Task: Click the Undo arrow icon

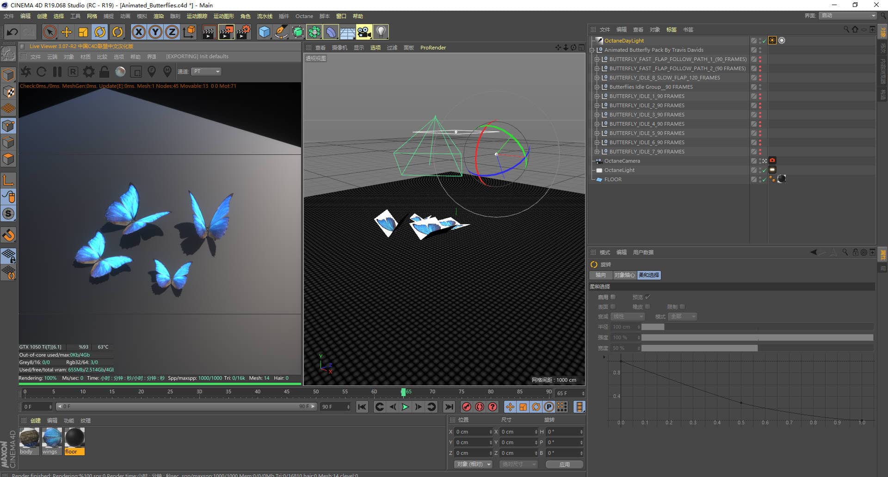Action: [12, 32]
